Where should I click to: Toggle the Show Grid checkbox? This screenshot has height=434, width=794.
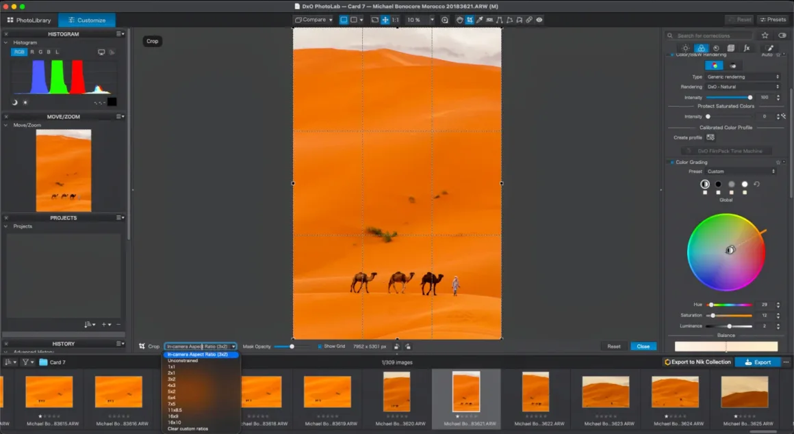pos(320,347)
